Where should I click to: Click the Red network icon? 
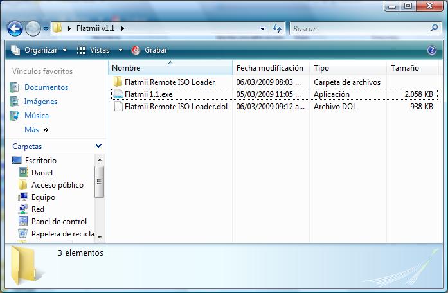coord(23,209)
